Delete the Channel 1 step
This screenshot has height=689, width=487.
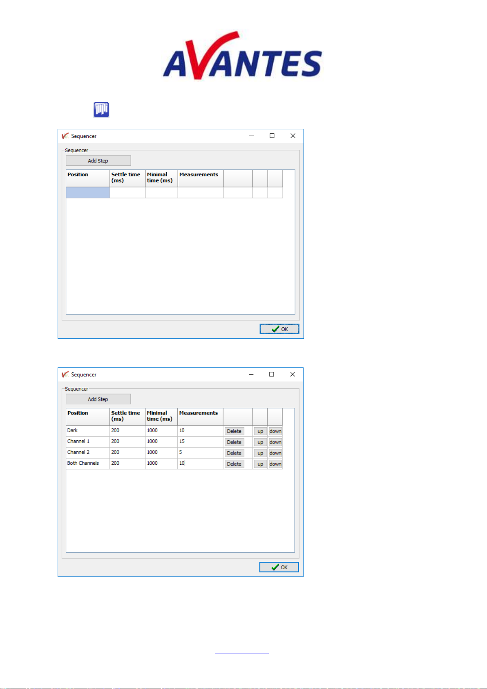234,442
